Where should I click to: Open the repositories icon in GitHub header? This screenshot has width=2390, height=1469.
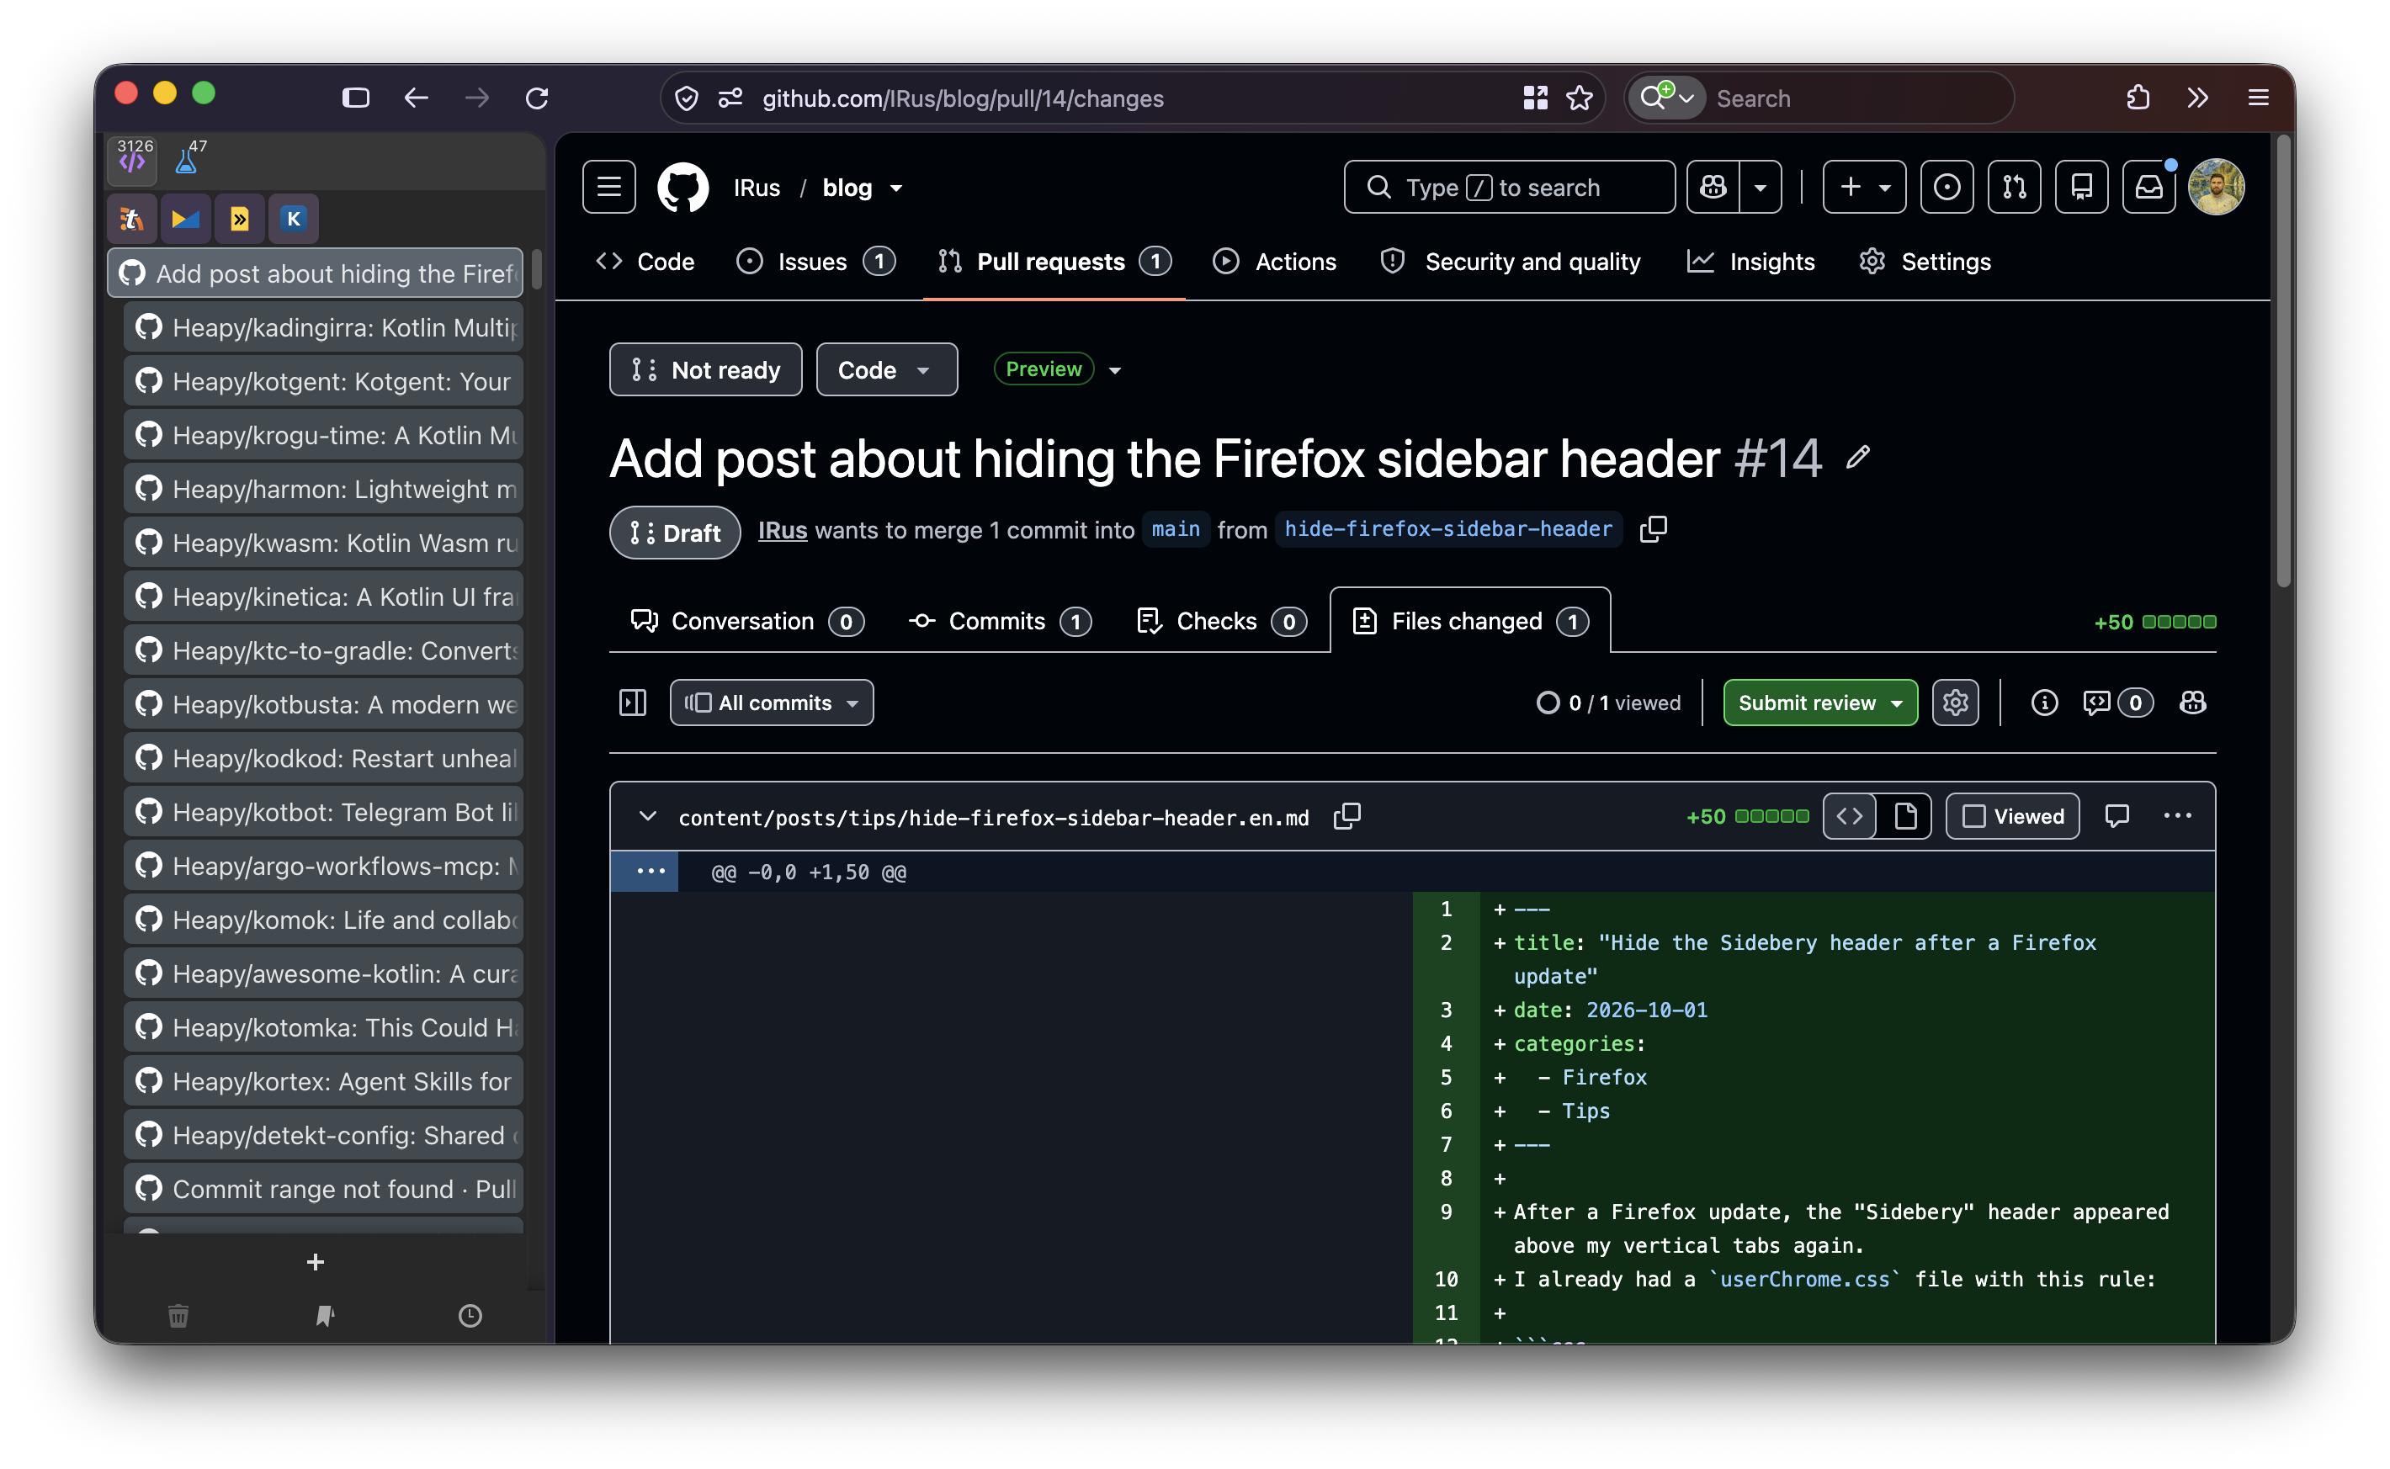click(x=2081, y=187)
